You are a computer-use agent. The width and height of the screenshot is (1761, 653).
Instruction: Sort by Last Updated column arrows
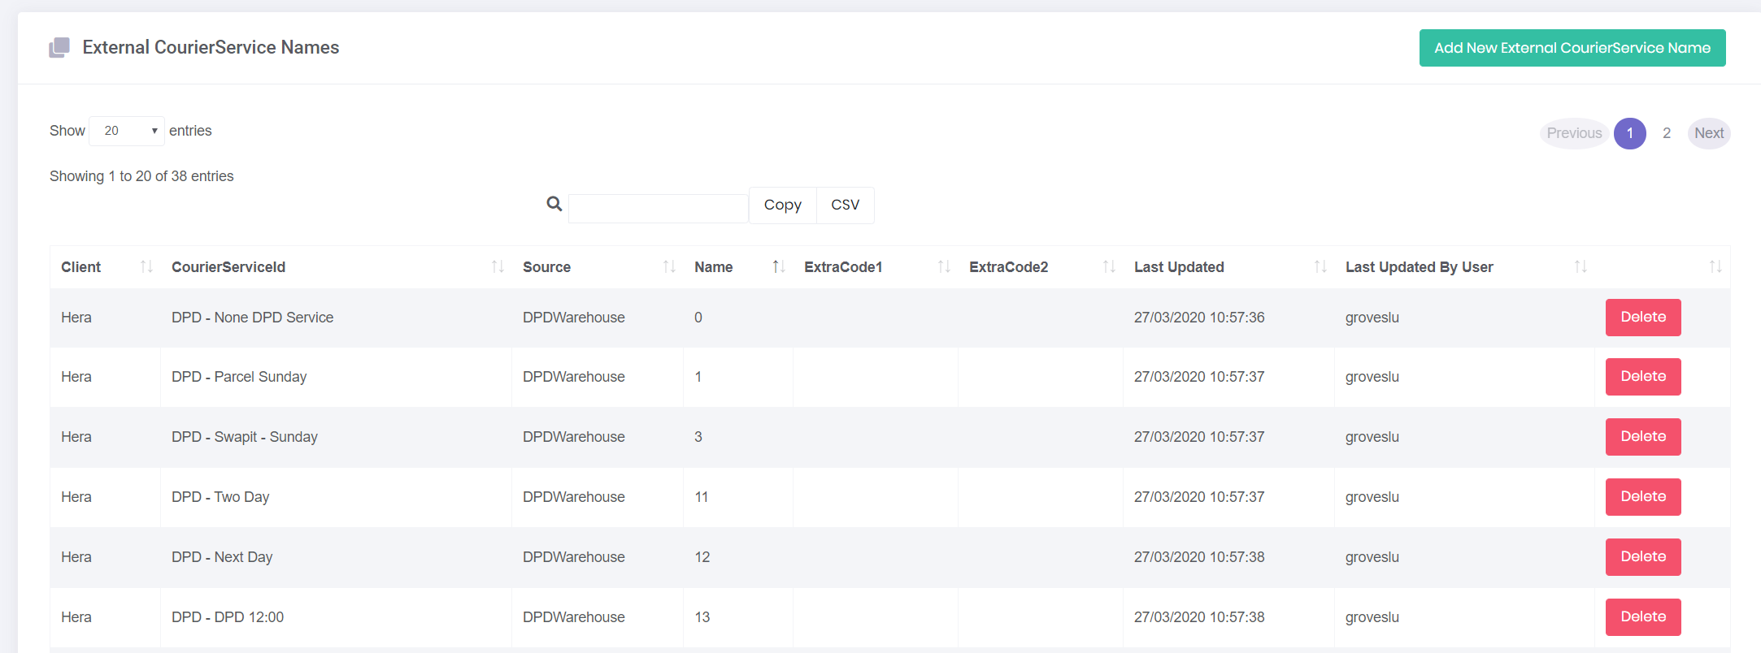point(1320,266)
